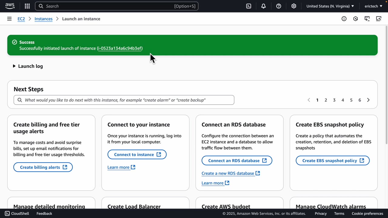Open the Terms link in the footer

(x=339, y=213)
